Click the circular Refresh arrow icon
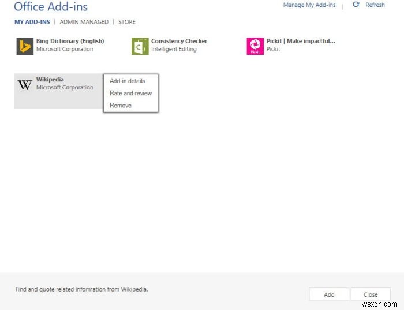404x310 pixels. (x=356, y=5)
